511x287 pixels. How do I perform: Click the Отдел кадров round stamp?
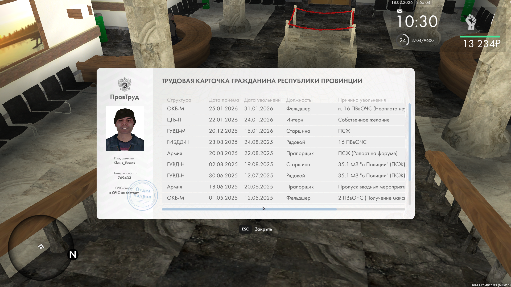coord(142,195)
